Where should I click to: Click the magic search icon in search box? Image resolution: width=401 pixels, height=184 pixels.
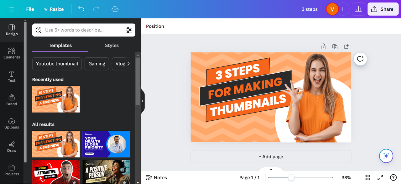tap(39, 30)
